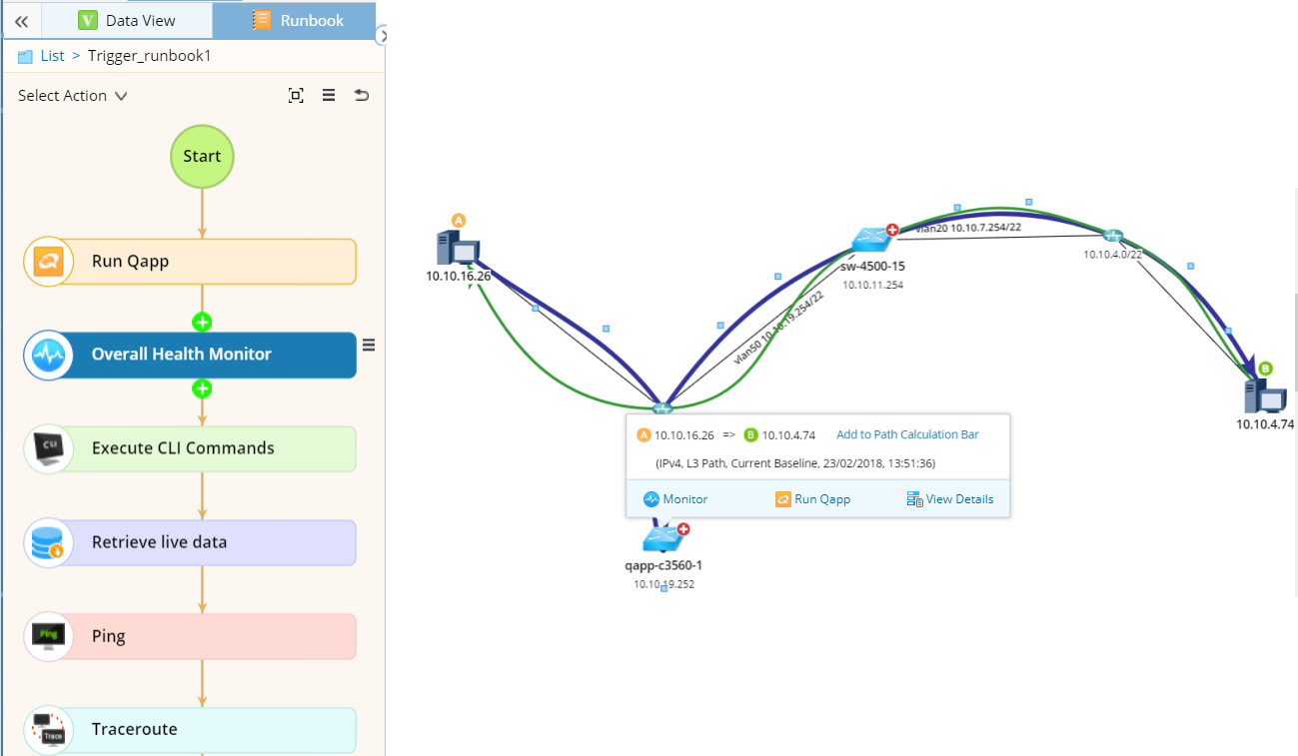Click the orange A marker above 10.10.16.26

coord(459,220)
